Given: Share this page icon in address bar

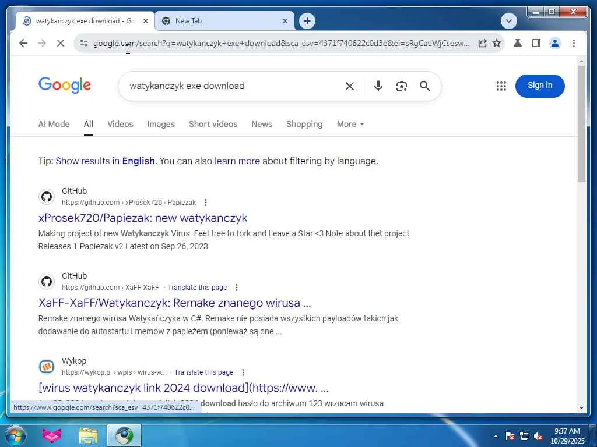Looking at the screenshot, I should pyautogui.click(x=482, y=43).
